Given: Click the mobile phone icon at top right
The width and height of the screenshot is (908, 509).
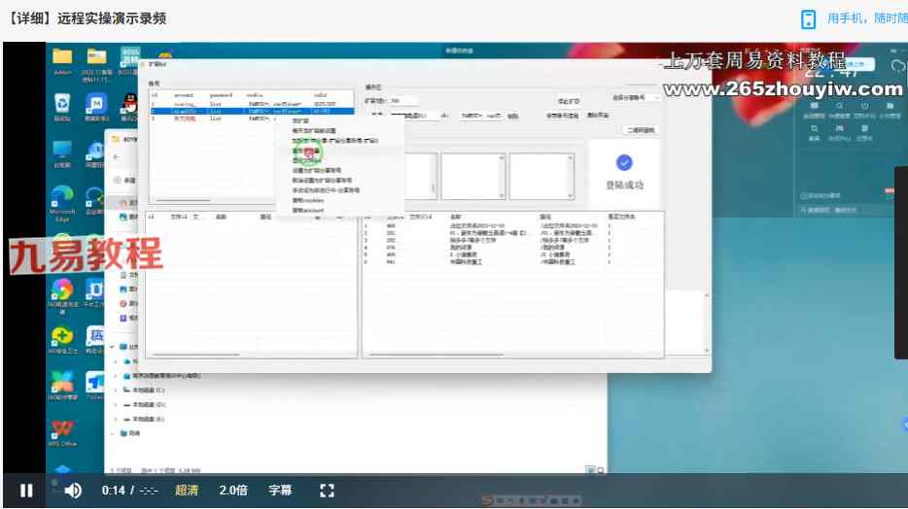Looking at the screenshot, I should click(808, 19).
